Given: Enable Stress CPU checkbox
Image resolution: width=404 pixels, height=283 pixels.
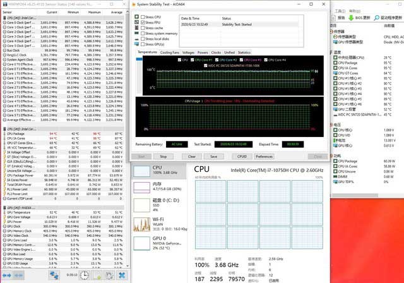Looking at the screenshot, I should [143, 17].
